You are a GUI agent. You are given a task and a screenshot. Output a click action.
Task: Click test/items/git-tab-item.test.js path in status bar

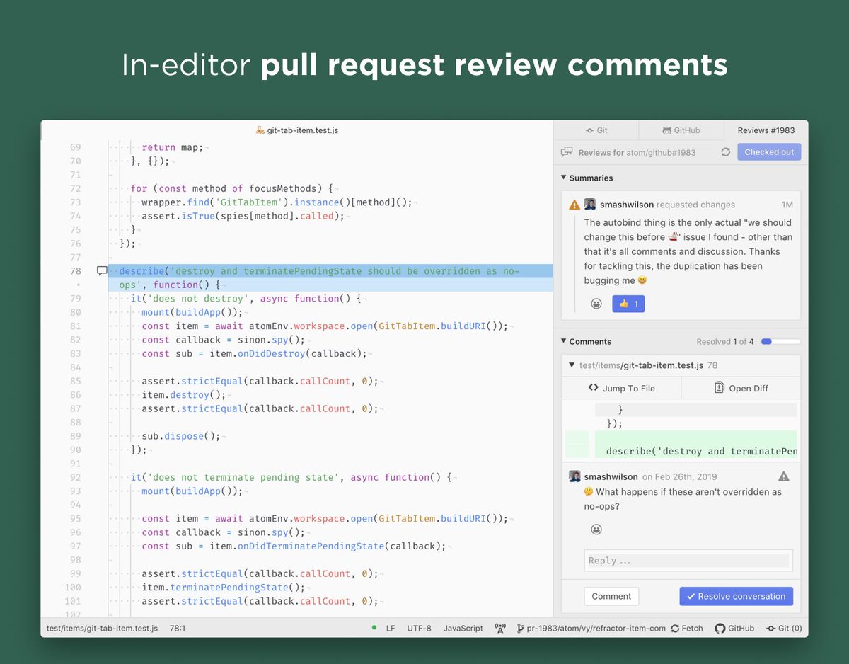[102, 628]
